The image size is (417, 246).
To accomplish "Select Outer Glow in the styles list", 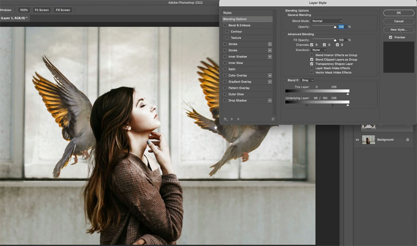I will [237, 94].
